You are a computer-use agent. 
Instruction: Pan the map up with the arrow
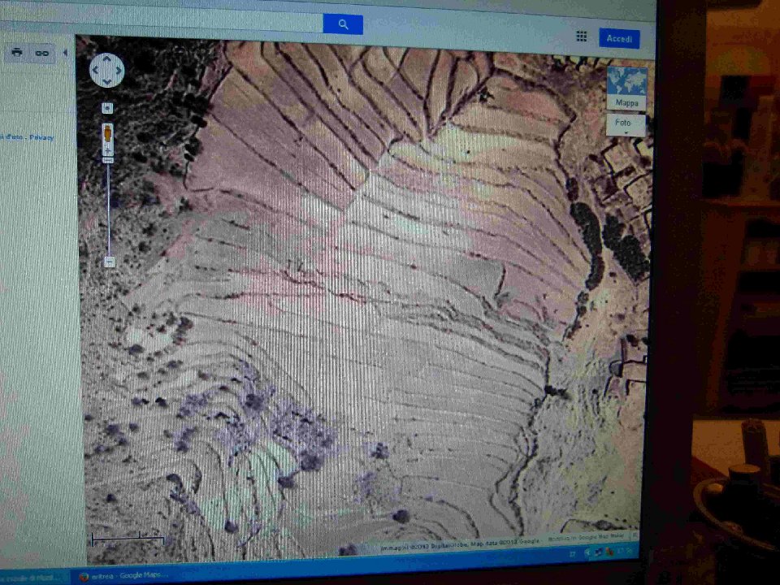point(106,59)
